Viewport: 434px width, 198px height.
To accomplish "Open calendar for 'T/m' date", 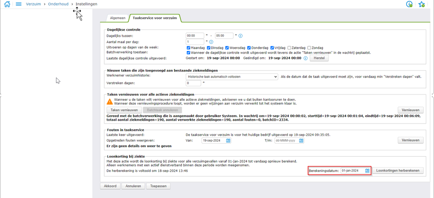I will 301,140.
